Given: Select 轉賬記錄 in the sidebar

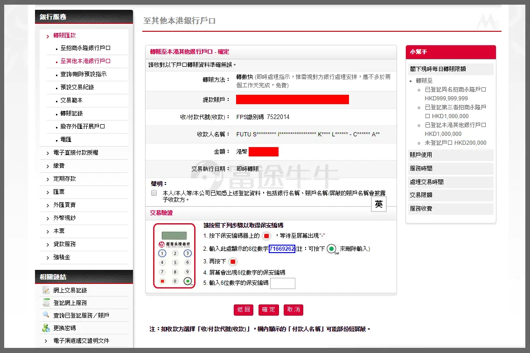Looking at the screenshot, I should click(71, 113).
